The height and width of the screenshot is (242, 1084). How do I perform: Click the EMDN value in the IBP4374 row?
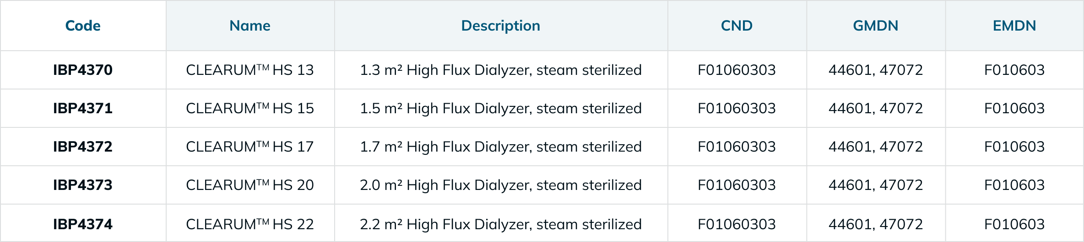point(1014,224)
